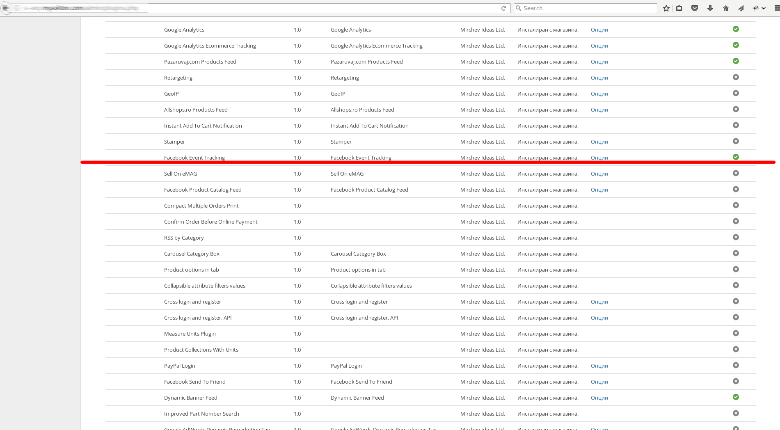Enable Carousel Category Box status icon
This screenshot has height=430, width=780.
(736, 253)
